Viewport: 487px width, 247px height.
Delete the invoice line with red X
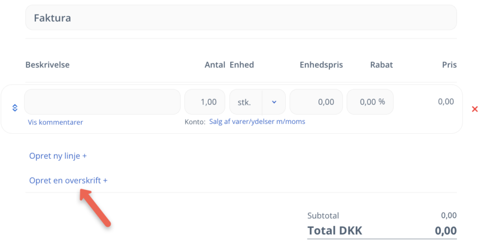474,109
